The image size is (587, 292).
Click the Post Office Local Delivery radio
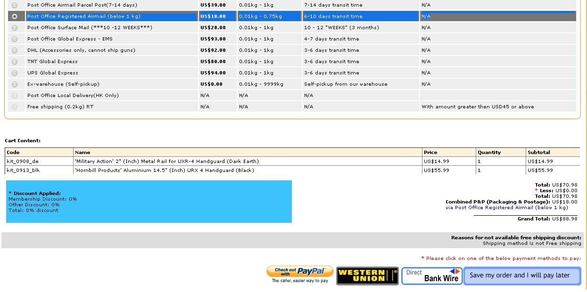point(15,96)
